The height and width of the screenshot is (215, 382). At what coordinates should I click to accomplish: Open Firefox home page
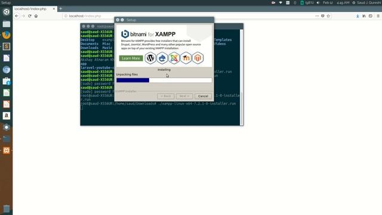click(36, 16)
